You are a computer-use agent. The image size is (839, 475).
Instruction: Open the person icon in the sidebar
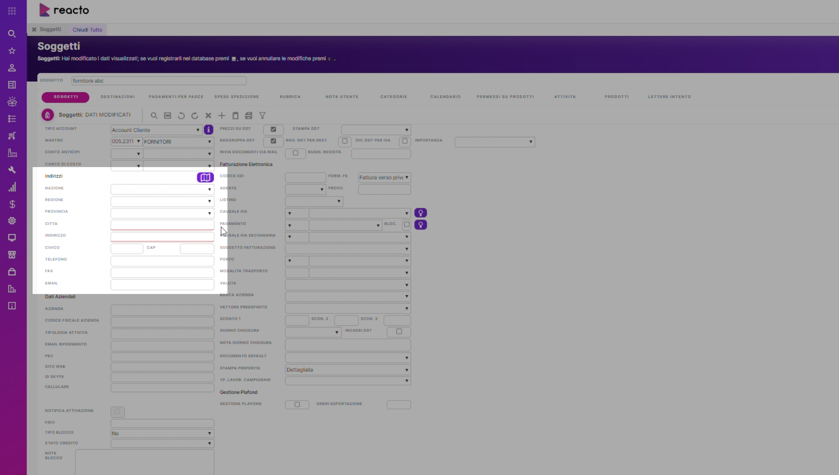12,68
